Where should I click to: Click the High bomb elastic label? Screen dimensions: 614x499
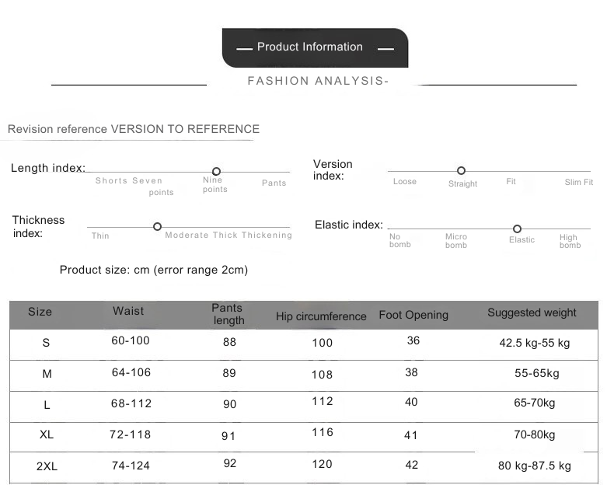(x=569, y=241)
